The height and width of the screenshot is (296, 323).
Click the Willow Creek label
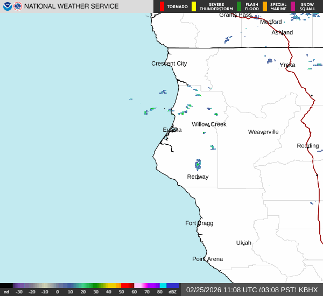point(209,124)
